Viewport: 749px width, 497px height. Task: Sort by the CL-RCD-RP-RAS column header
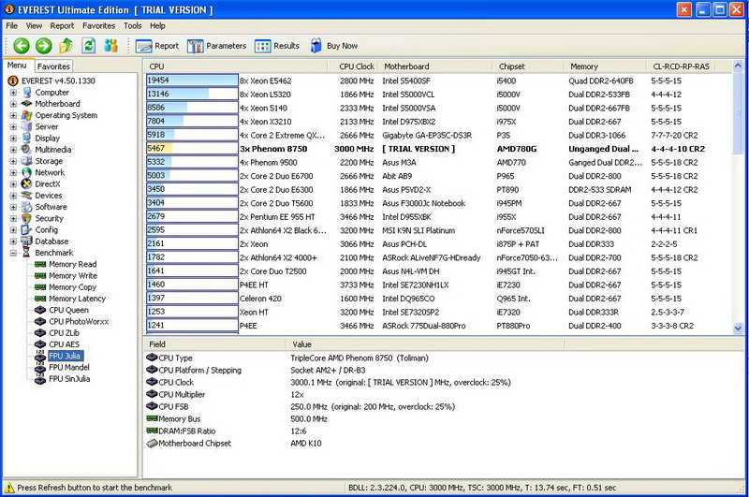click(x=682, y=66)
